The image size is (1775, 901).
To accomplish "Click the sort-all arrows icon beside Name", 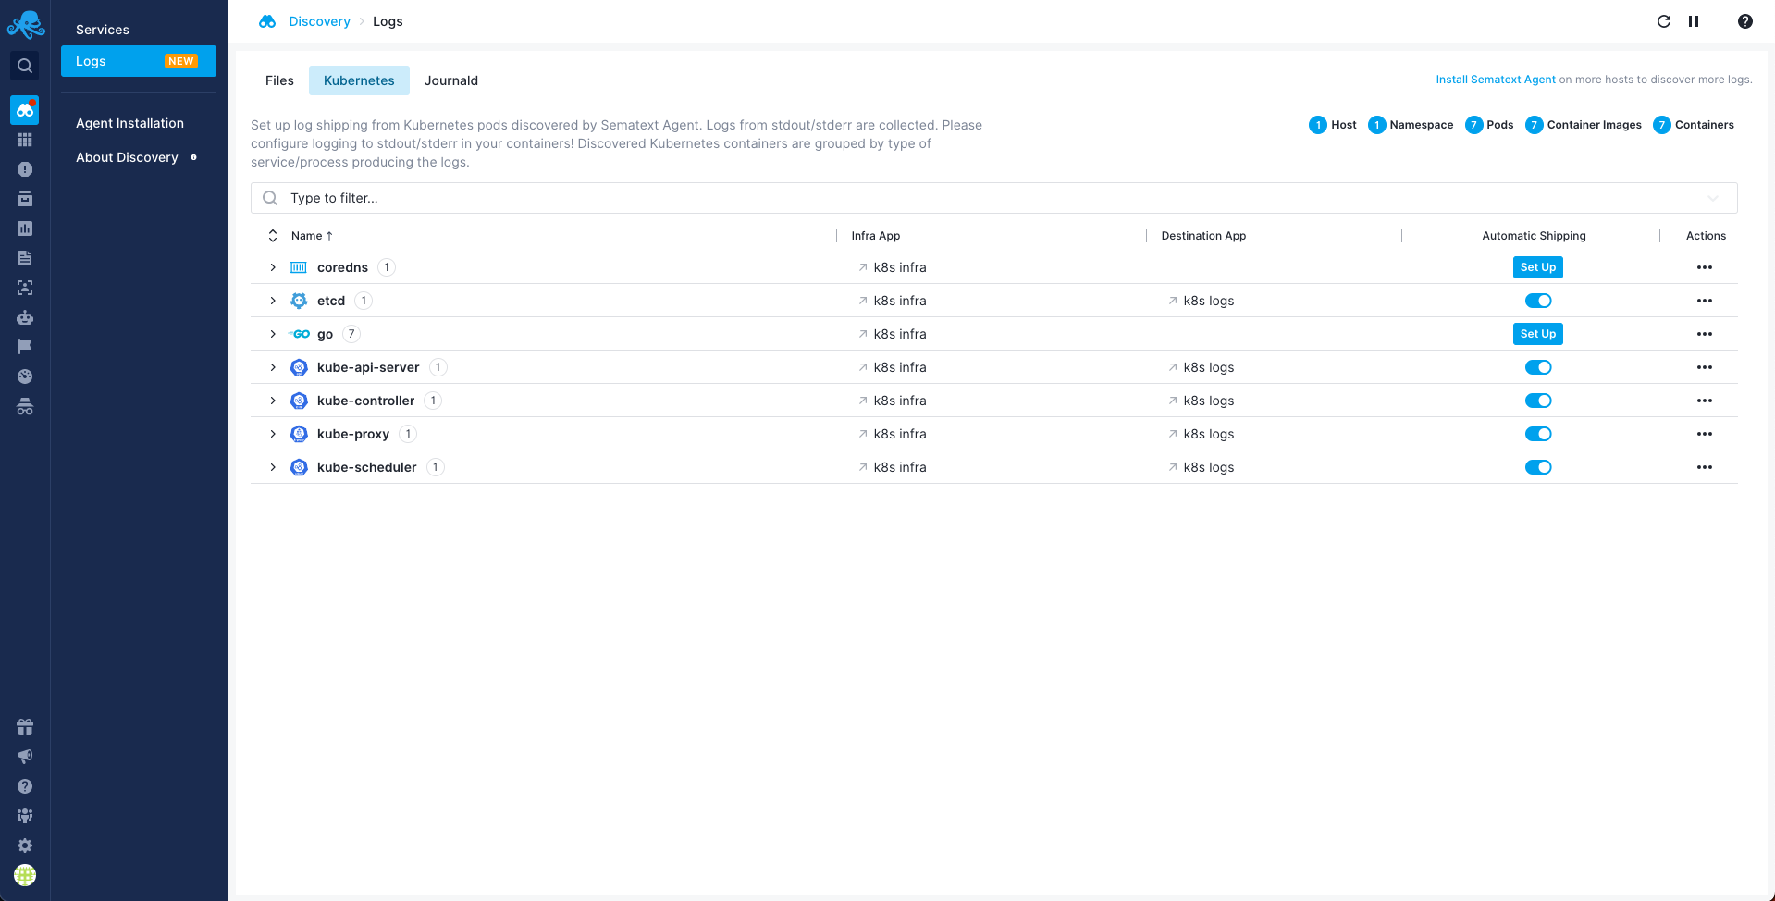I will tap(273, 236).
